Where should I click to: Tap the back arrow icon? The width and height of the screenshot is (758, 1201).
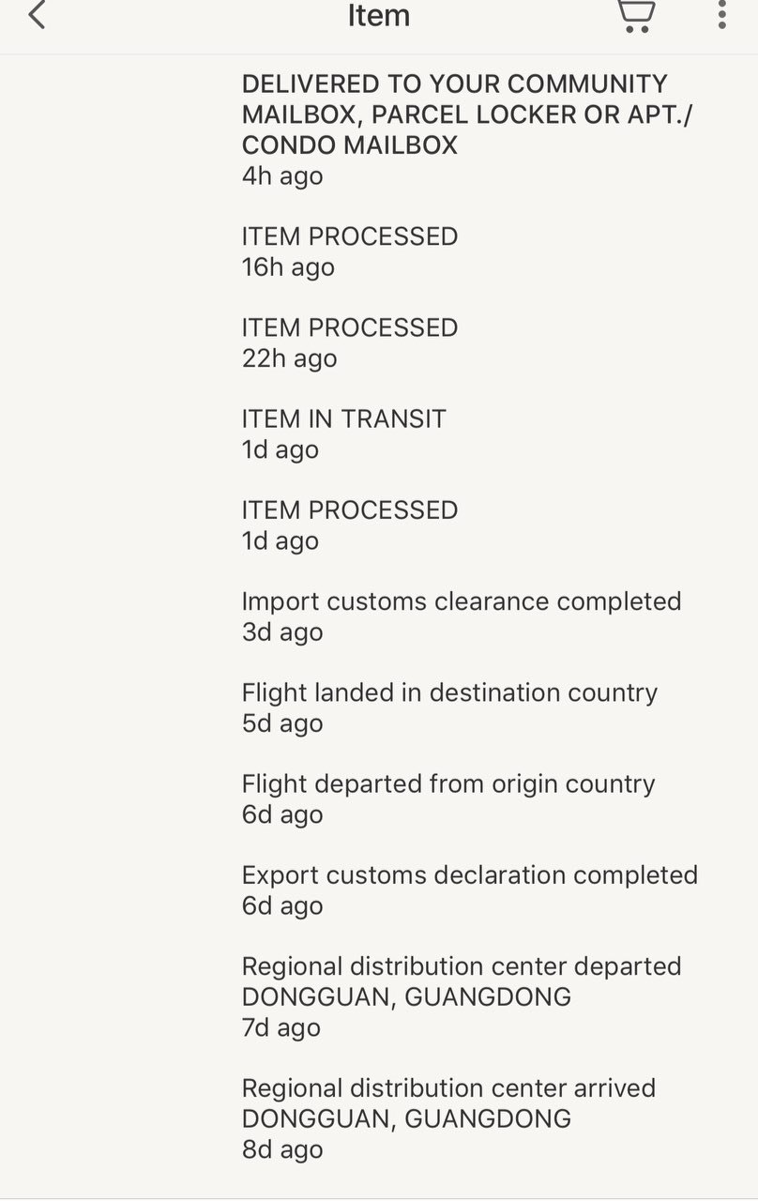37,15
